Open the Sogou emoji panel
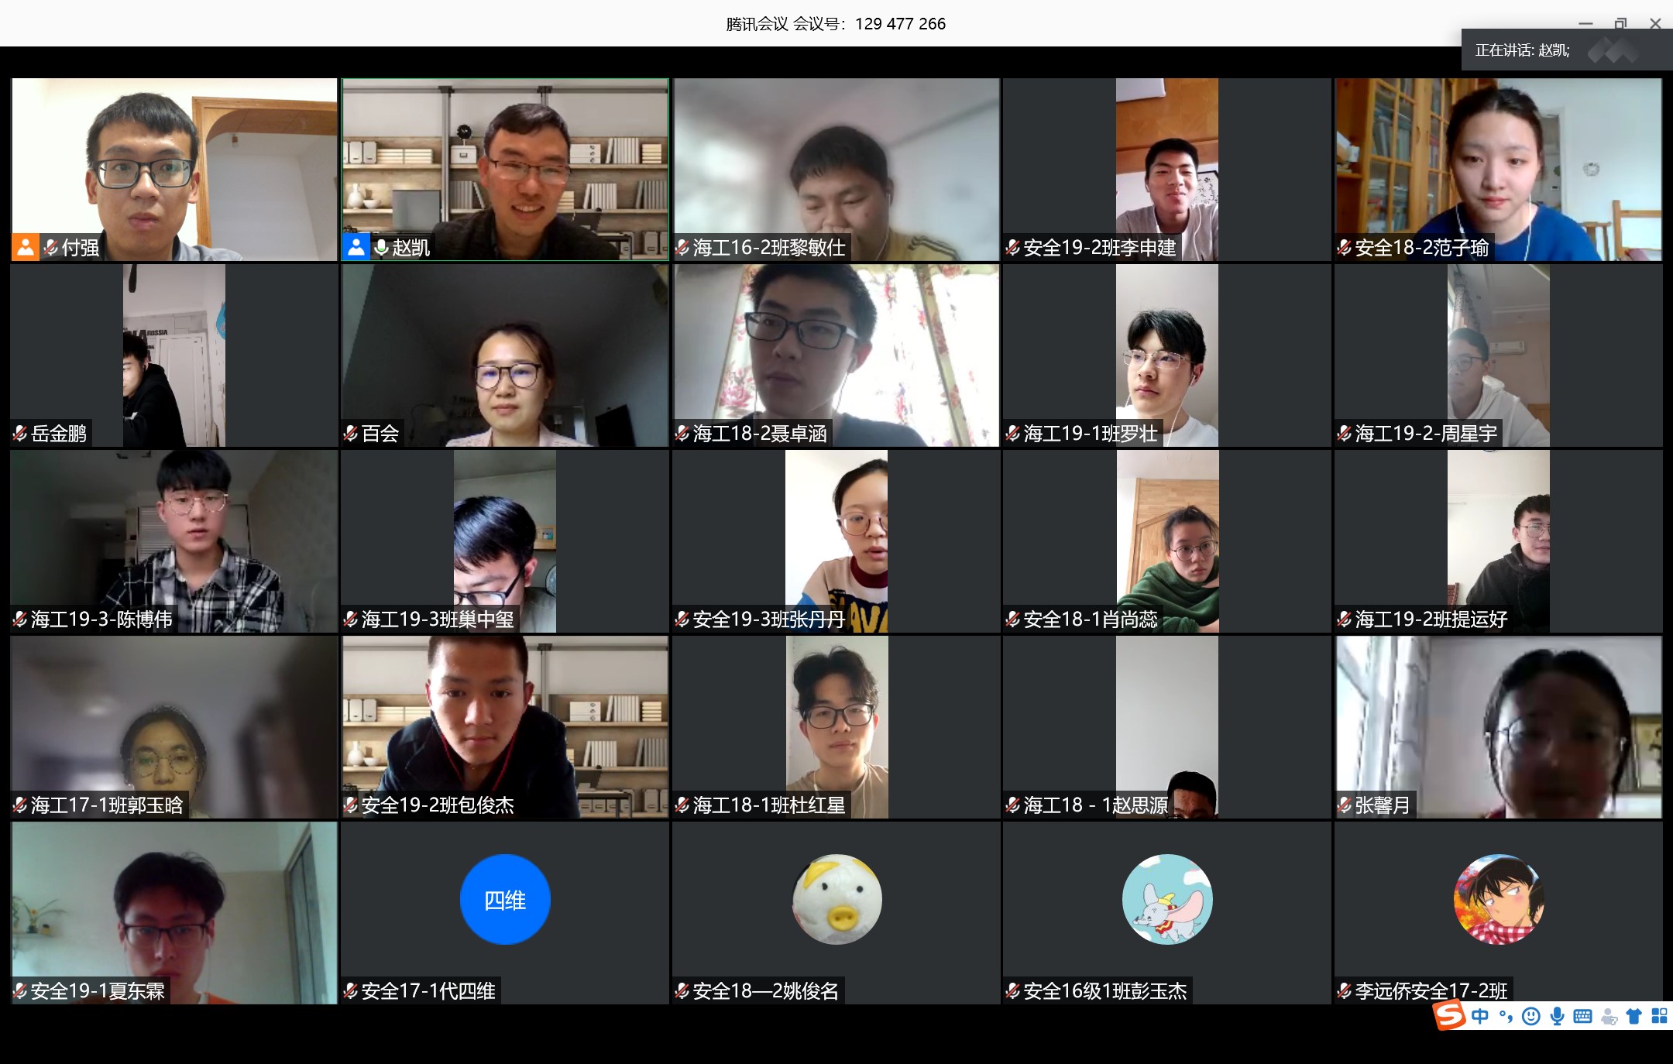Screen dimensions: 1673x1064 (x=1531, y=1016)
